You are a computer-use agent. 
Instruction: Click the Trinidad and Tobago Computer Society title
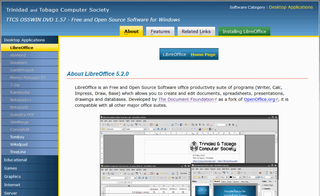pyautogui.click(x=57, y=10)
